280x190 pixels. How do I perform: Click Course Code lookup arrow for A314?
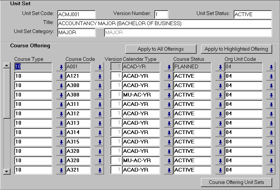pos(100,133)
